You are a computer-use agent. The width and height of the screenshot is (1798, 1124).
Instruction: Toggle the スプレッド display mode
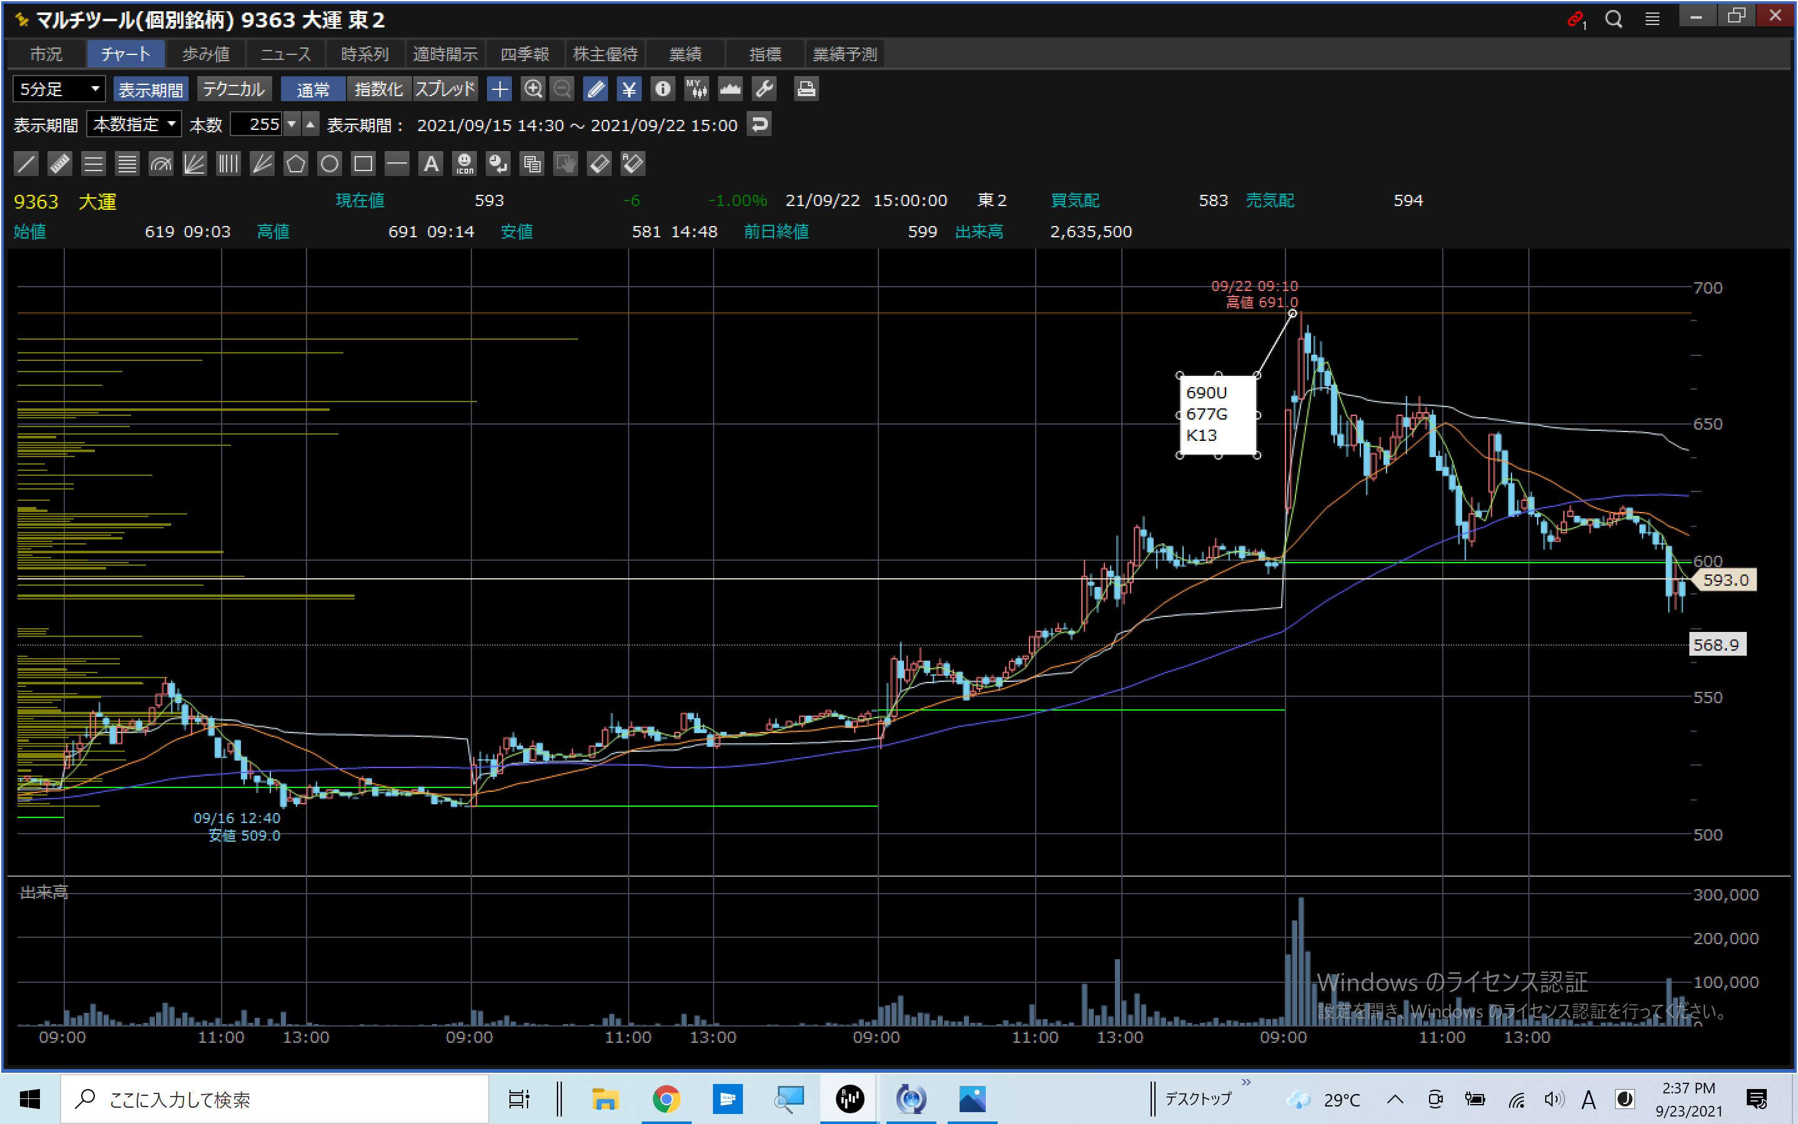(445, 89)
